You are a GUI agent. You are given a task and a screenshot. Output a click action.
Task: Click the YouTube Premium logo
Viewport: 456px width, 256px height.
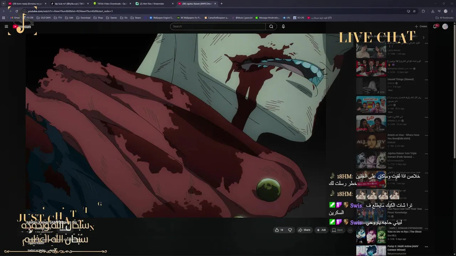(x=22, y=27)
